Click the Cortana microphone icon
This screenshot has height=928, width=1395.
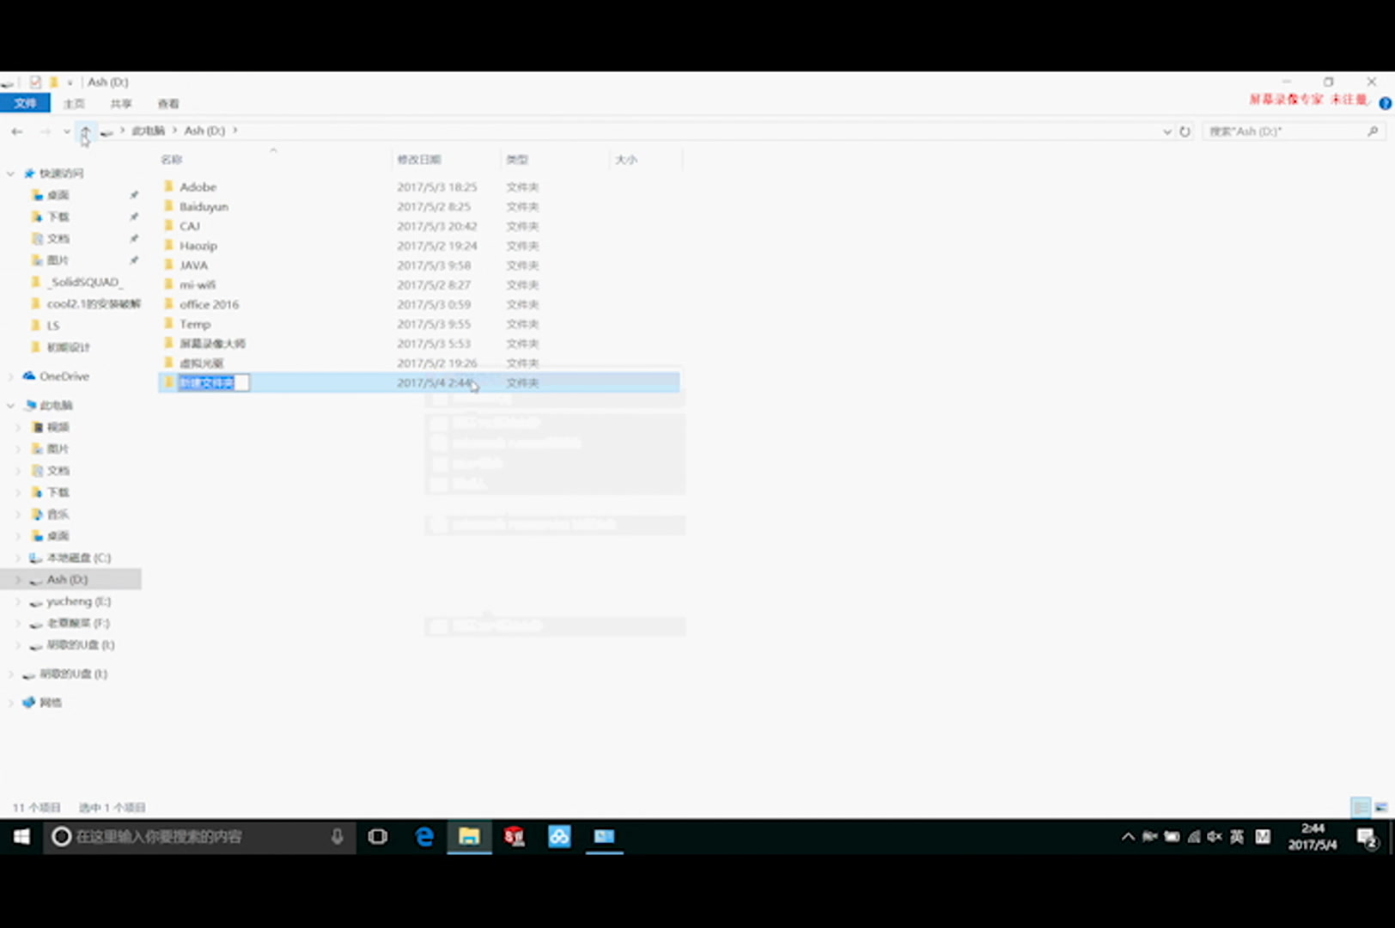coord(338,837)
